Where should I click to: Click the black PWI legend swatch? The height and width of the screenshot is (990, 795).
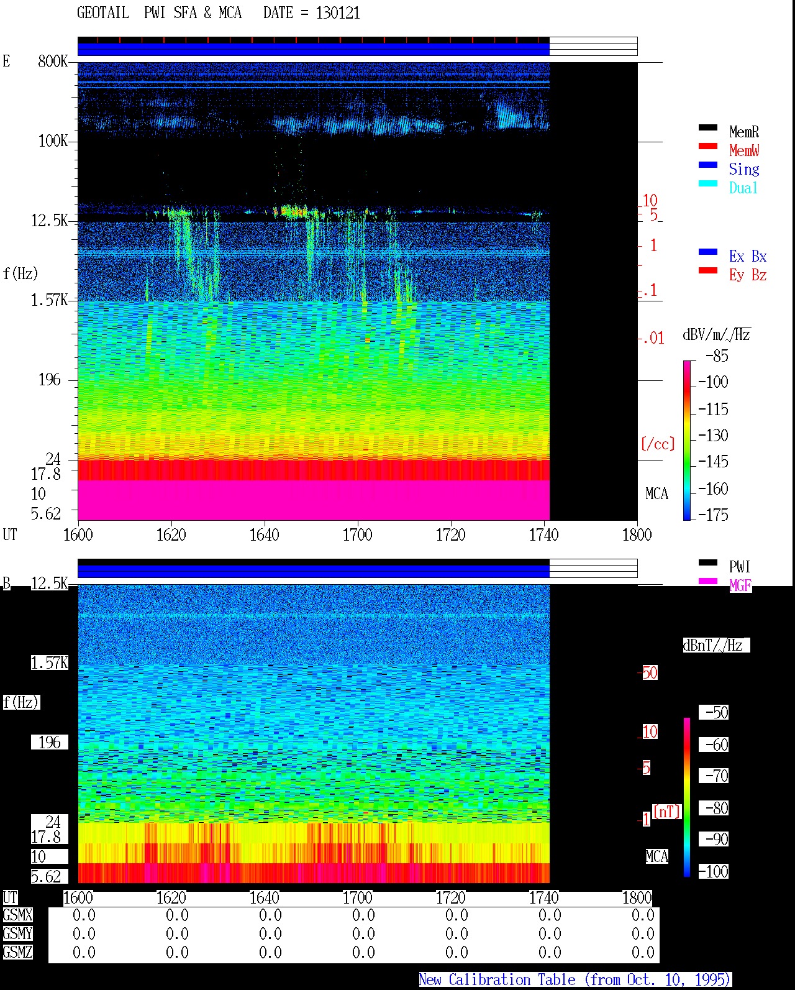708,562
